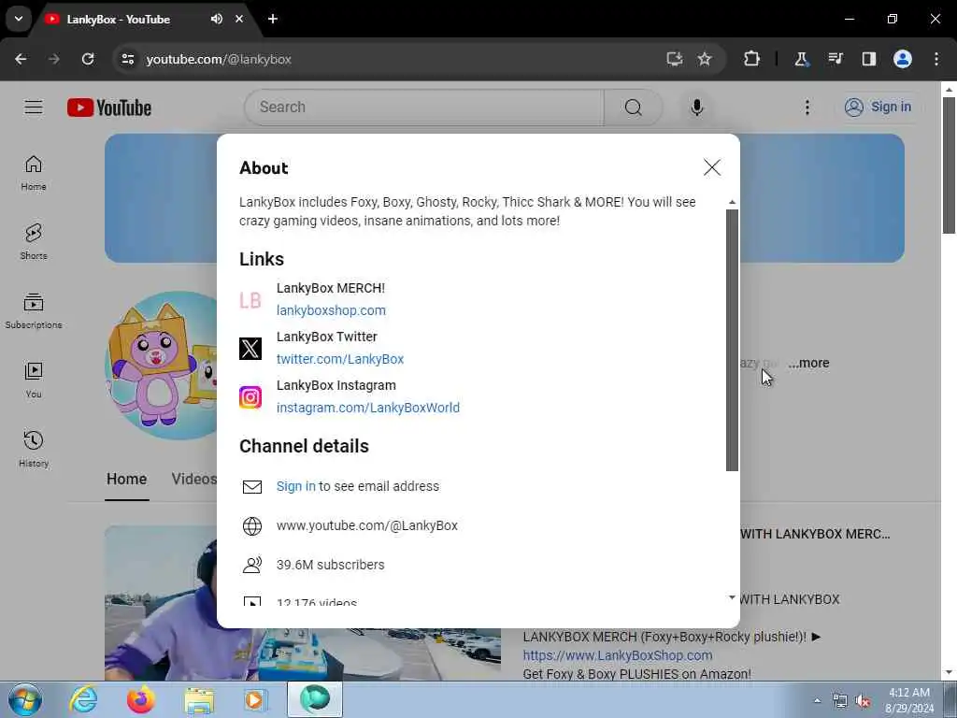Click the X (Twitter) logo icon
957x718 pixels.
pyautogui.click(x=250, y=349)
